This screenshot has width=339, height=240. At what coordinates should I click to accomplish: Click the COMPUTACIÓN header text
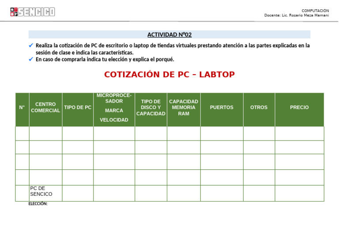click(x=315, y=11)
